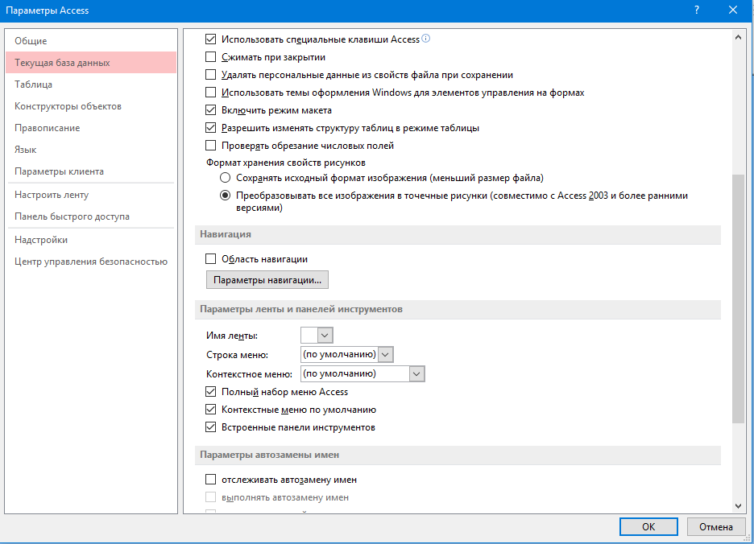Choose 'Преобразовывать все изображения в точечные рисунки' option

[x=226, y=196]
